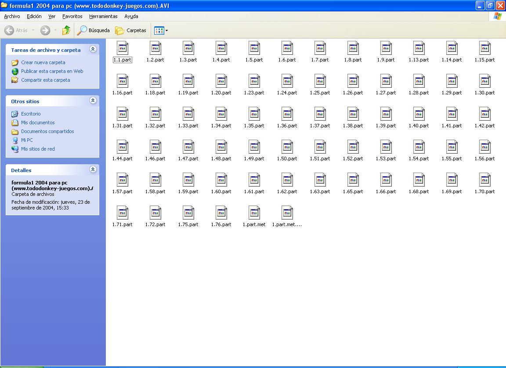Click the 1.2.part file name label
Image resolution: width=506 pixels, height=368 pixels.
pyautogui.click(x=155, y=60)
